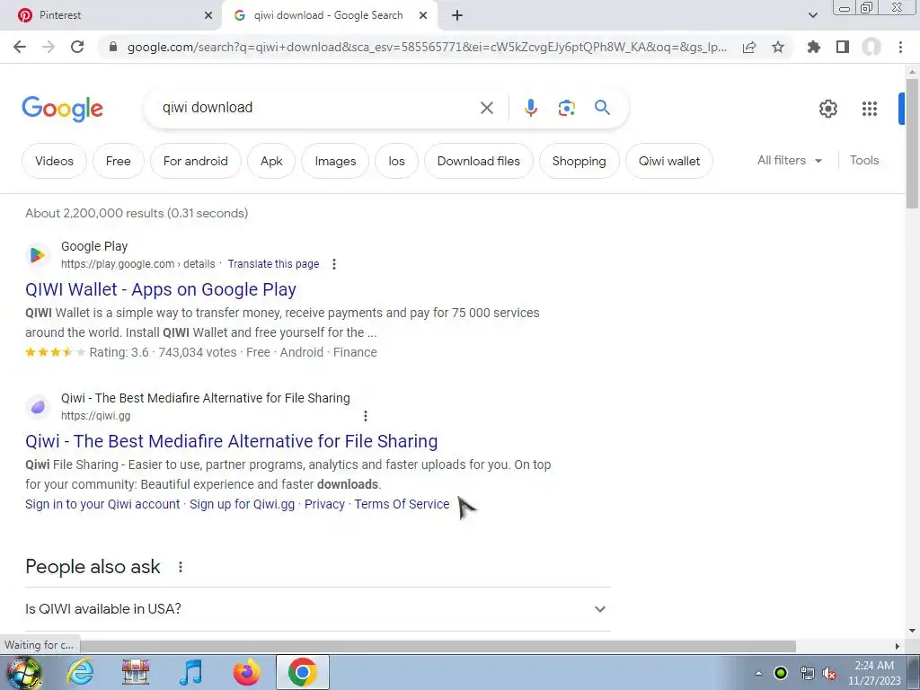The width and height of the screenshot is (920, 690).
Task: Expand Is QIWI available in USA question
Action: click(x=317, y=609)
